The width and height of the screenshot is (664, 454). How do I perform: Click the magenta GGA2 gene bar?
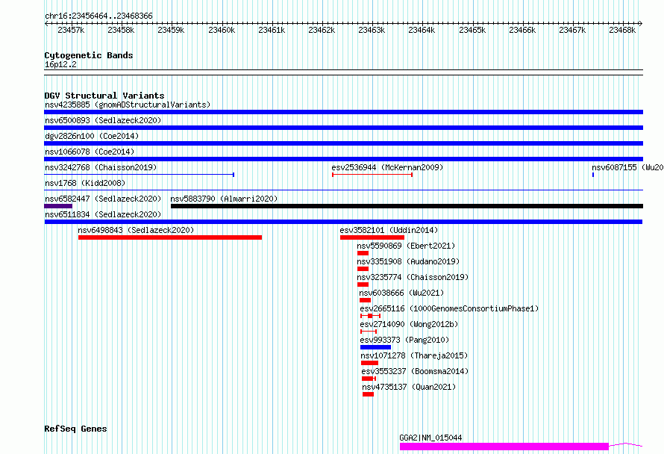coord(504,447)
